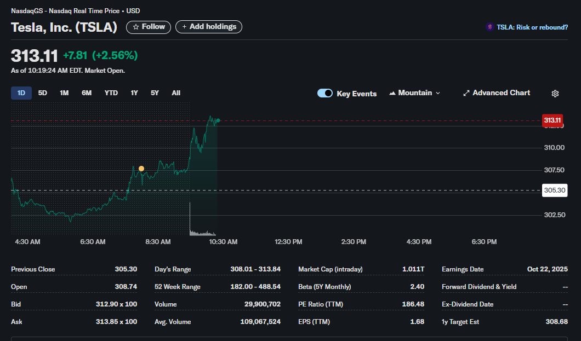Open the Advanced Chart link
This screenshot has height=341, width=581.
tap(497, 93)
